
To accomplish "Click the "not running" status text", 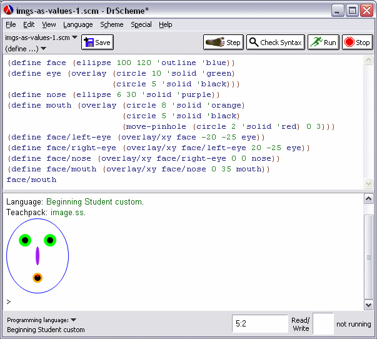I will tap(353, 324).
